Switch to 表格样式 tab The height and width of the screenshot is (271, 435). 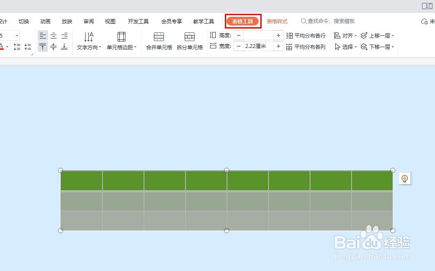(x=277, y=21)
